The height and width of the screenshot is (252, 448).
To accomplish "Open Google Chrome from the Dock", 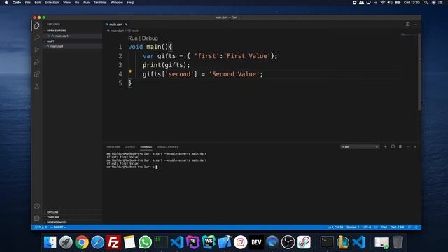I will pyautogui.click(x=82, y=242).
